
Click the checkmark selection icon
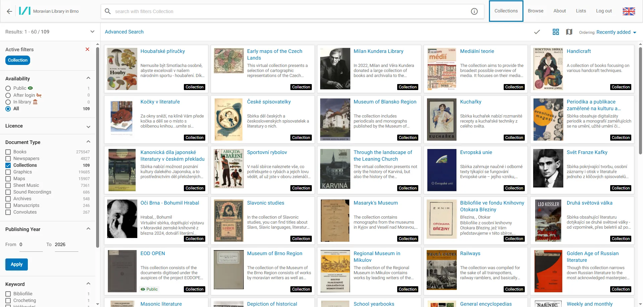[537, 32]
